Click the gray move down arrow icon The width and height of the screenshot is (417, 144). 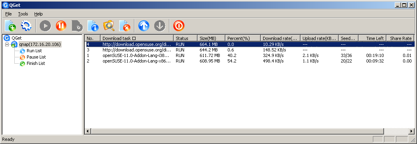(160, 26)
